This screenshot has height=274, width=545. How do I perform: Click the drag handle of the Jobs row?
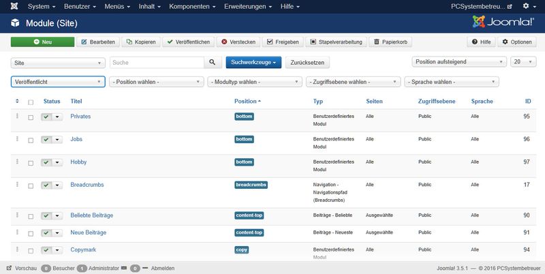click(x=18, y=139)
